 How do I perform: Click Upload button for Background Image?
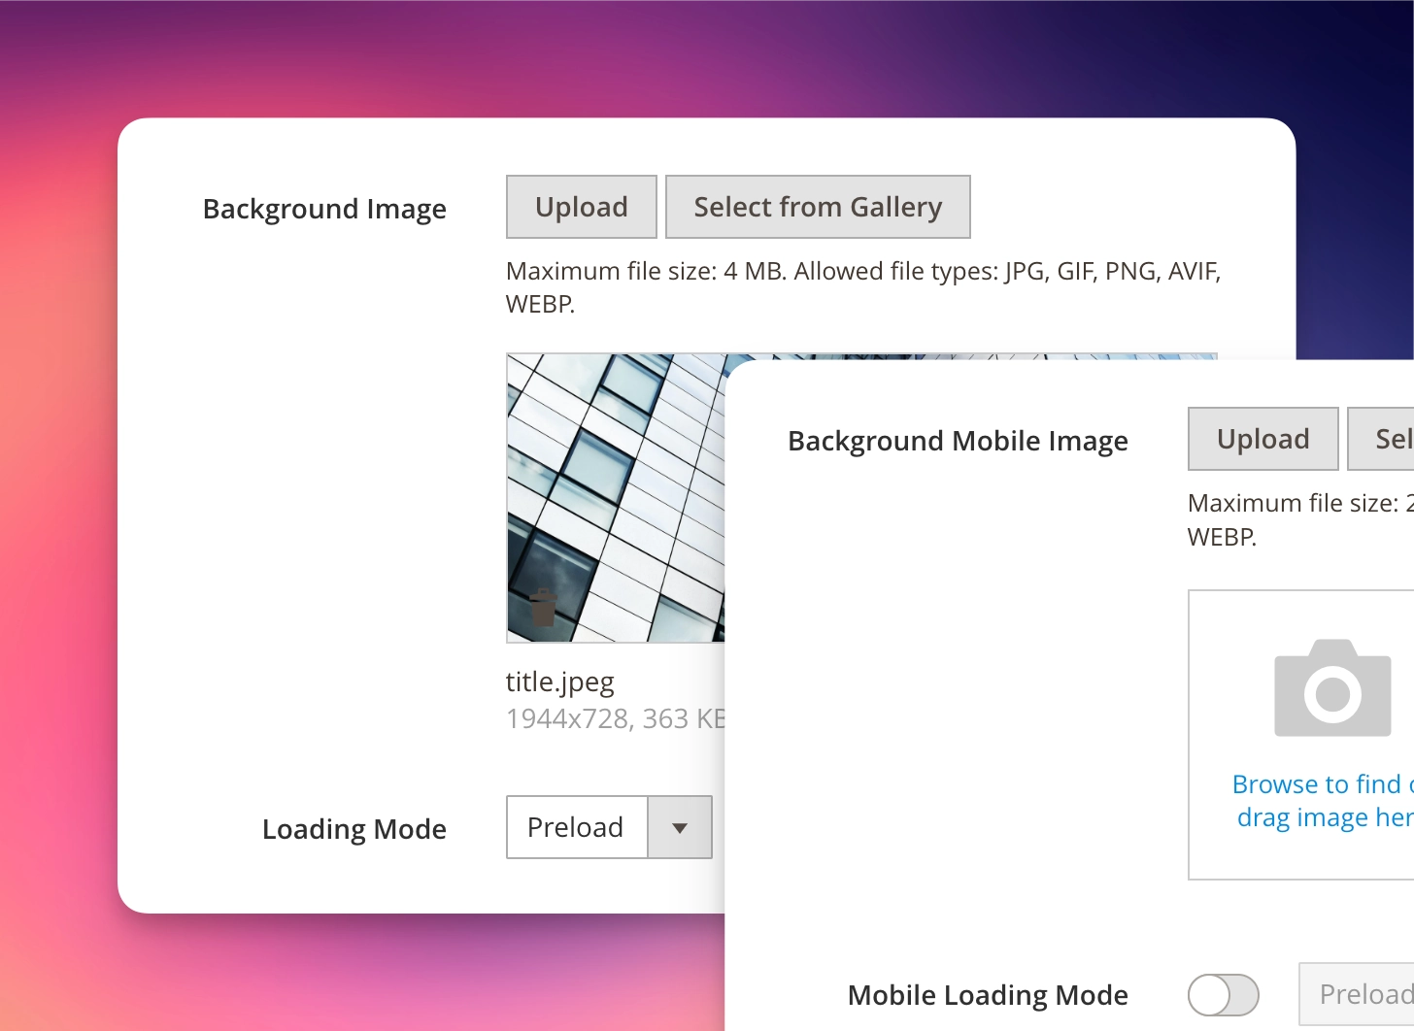click(x=582, y=207)
